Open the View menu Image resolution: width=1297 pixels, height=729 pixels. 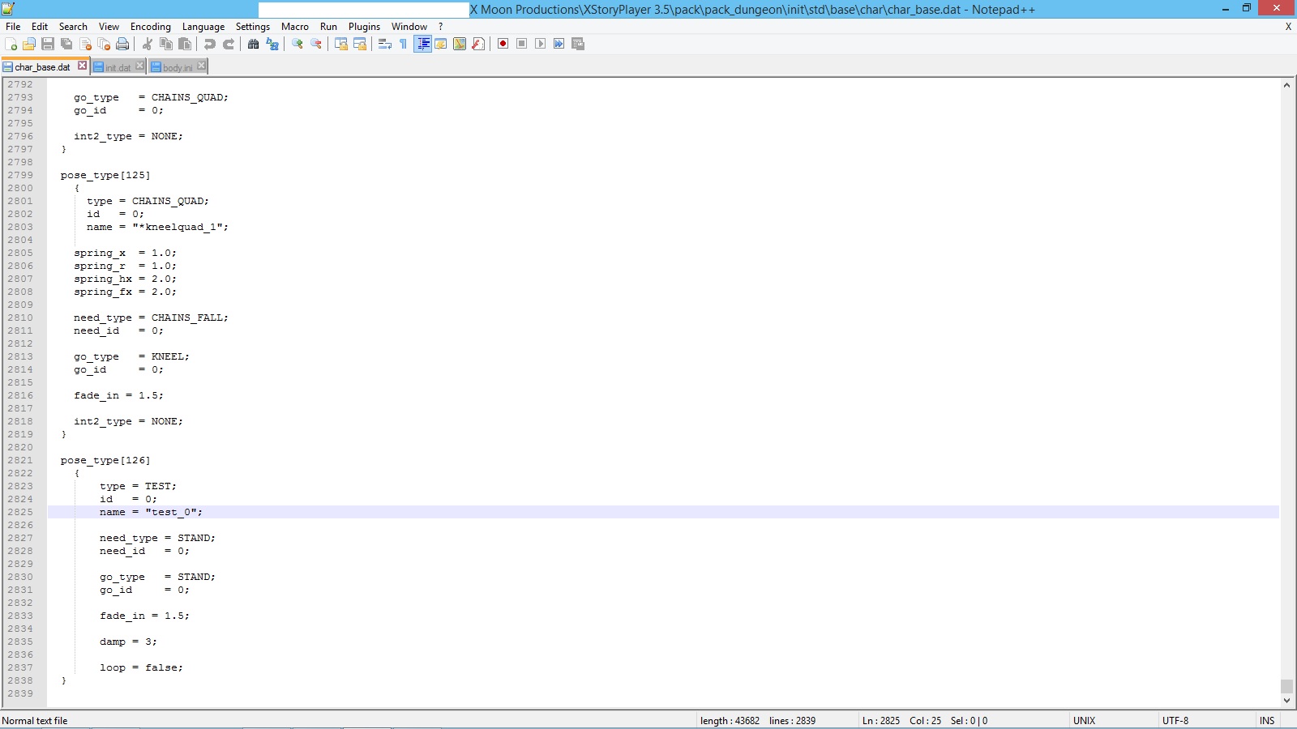click(x=109, y=27)
